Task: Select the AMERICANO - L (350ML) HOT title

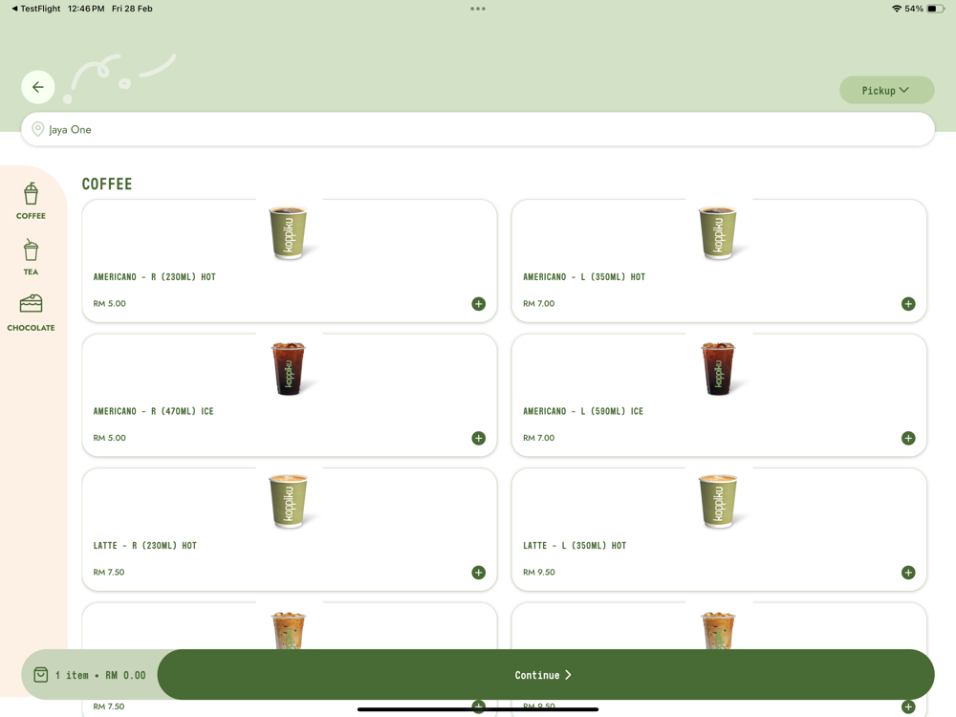Action: tap(584, 277)
